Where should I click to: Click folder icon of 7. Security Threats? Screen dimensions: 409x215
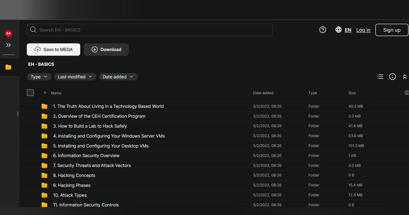[44, 166]
